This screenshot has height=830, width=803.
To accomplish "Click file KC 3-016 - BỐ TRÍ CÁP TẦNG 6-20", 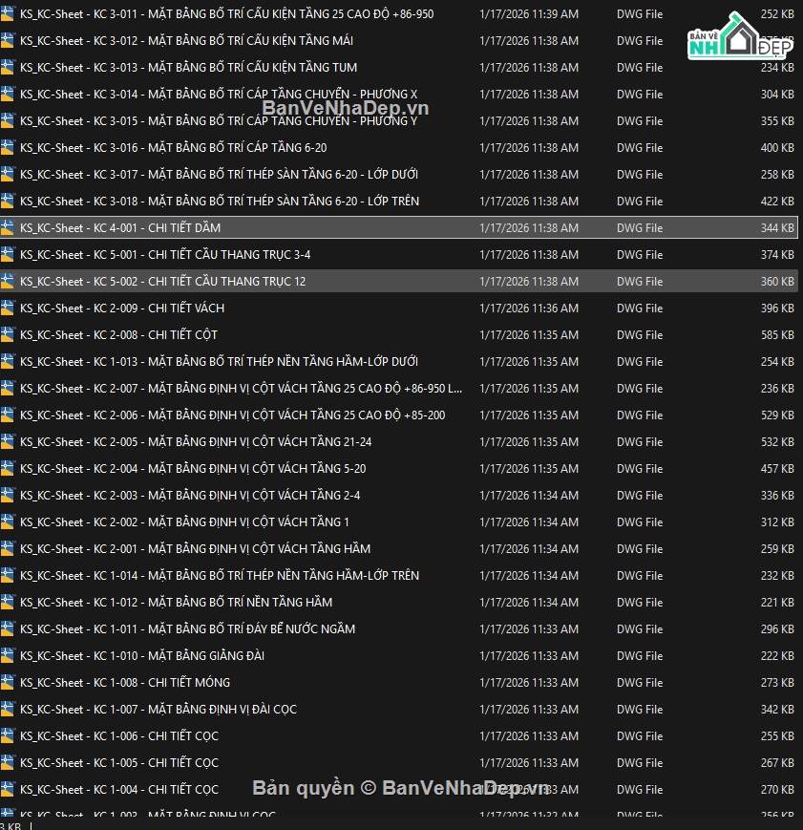I will point(173,148).
